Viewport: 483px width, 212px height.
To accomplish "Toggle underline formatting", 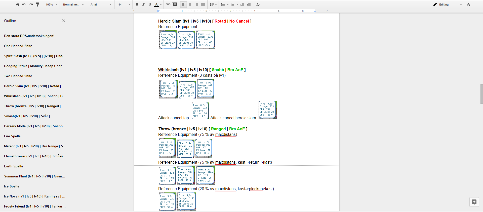I will 150,5.
